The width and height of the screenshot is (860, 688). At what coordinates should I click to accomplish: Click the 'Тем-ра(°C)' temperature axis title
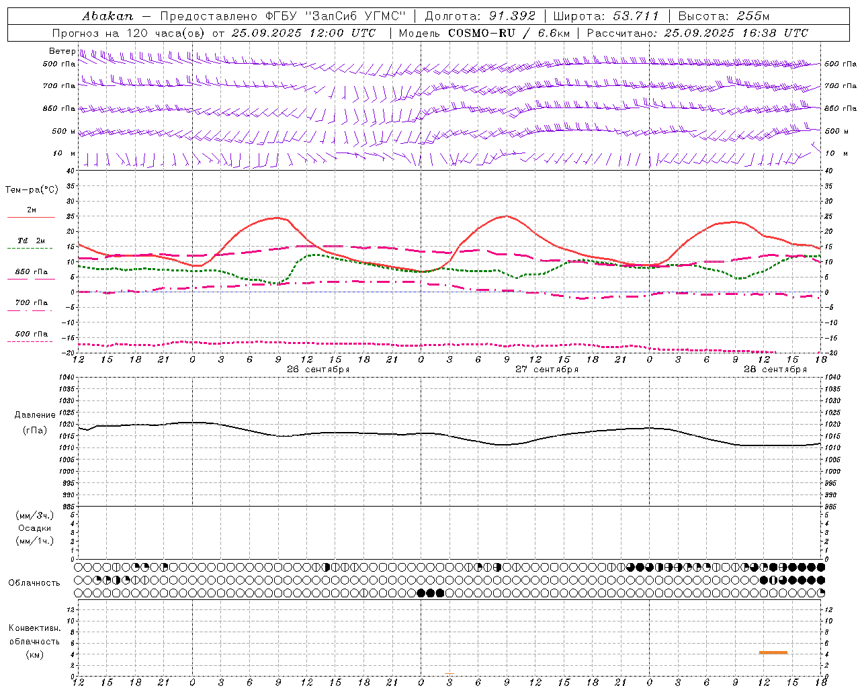pos(32,190)
